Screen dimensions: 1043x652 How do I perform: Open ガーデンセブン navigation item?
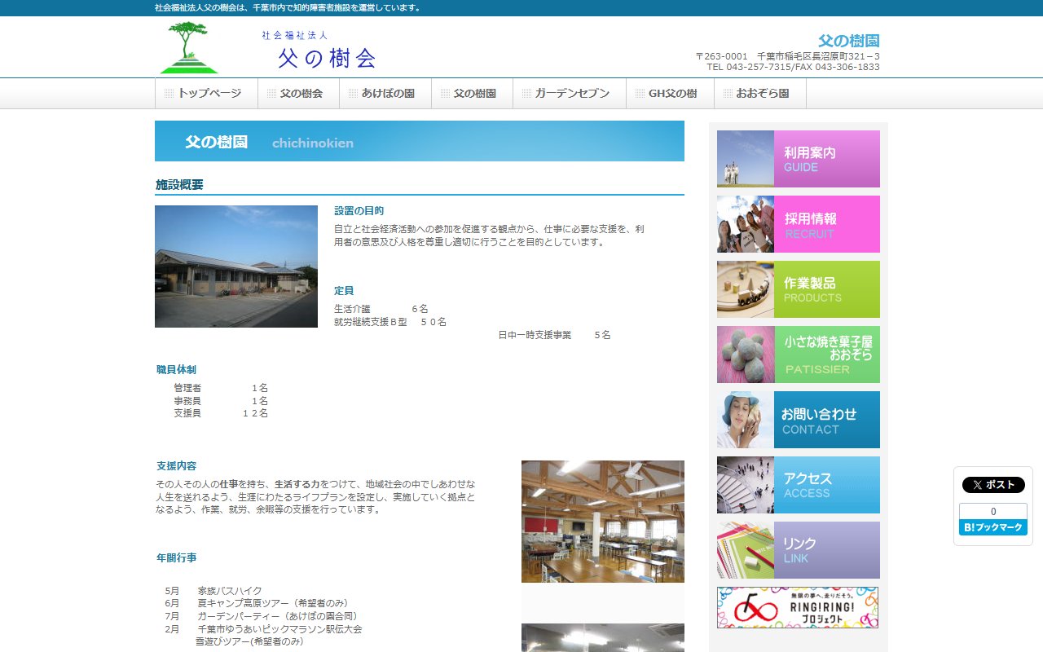570,94
